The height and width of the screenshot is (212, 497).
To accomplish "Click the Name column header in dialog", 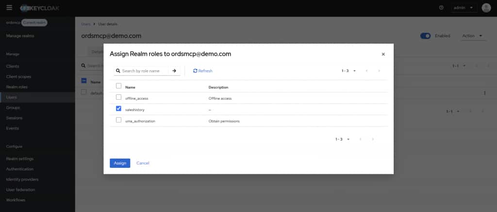I will click(130, 87).
